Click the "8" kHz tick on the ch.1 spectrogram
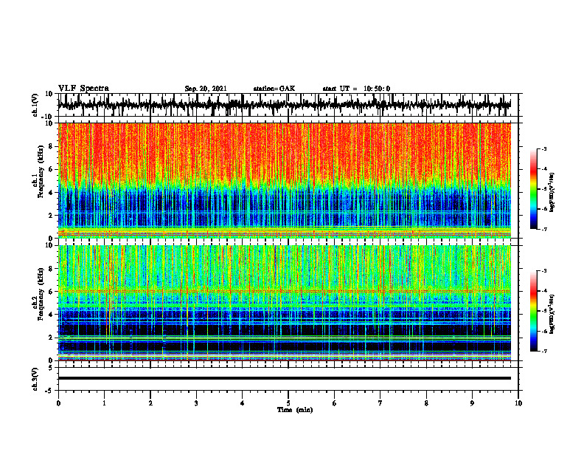 [51, 146]
